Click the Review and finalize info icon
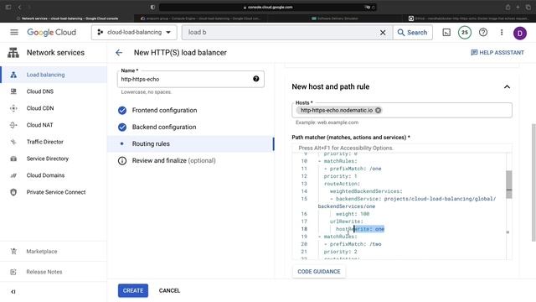The width and height of the screenshot is (536, 302). [x=122, y=160]
